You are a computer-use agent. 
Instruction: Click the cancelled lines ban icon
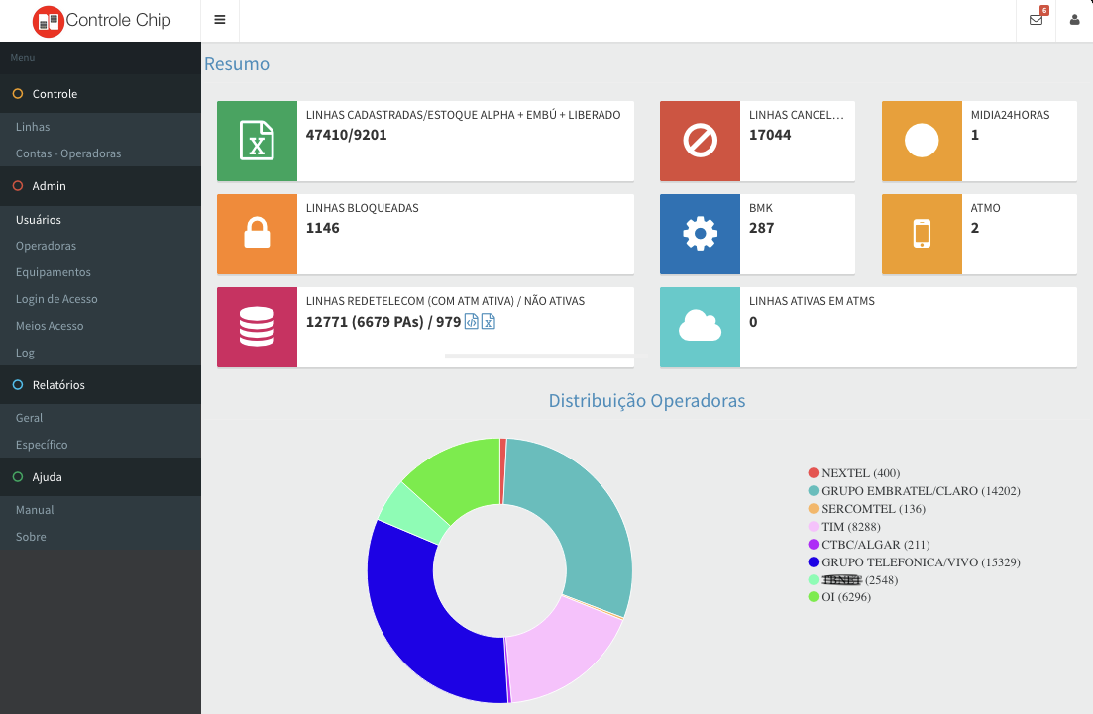(700, 141)
